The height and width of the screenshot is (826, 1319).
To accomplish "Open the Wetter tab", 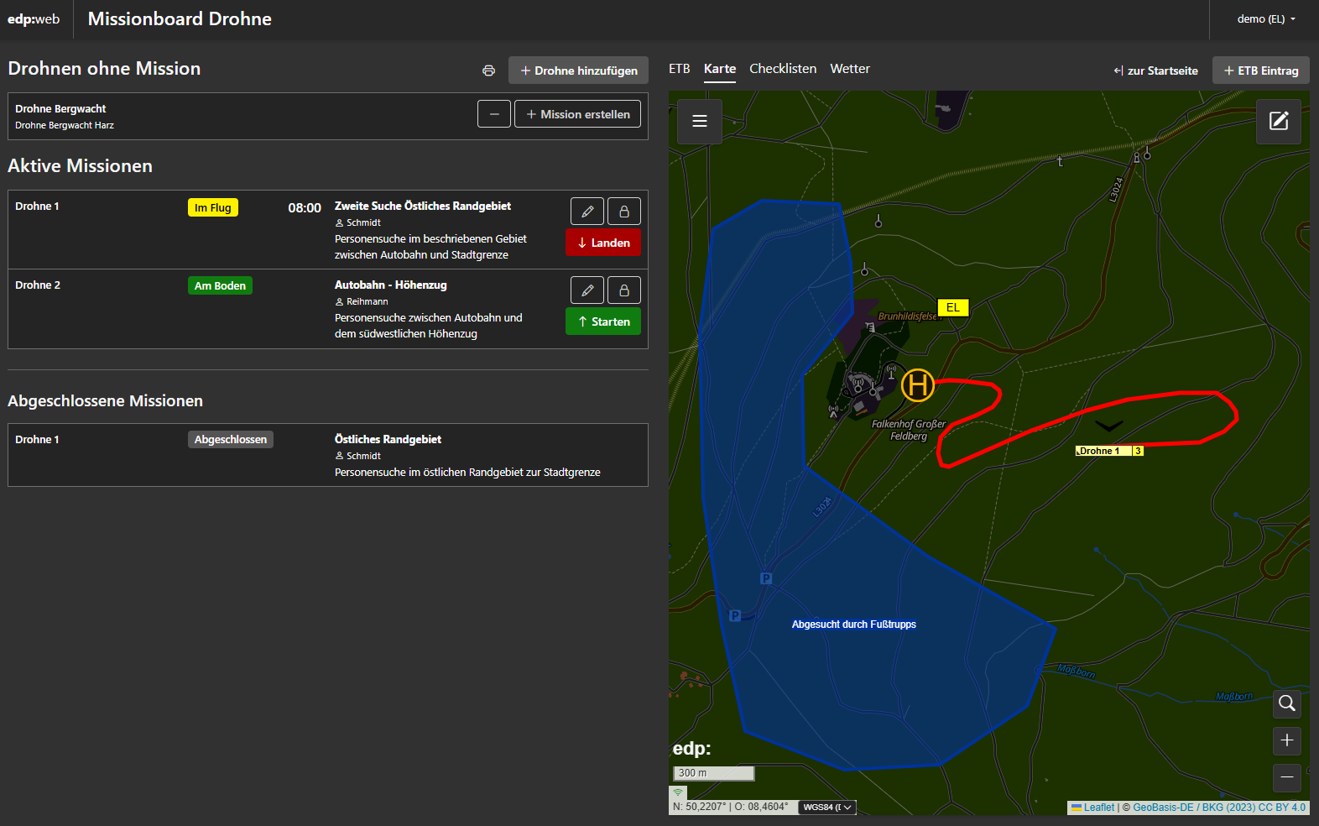I will (x=849, y=69).
